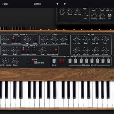This screenshot has height=114, width=114.
Task: Select program 4 in Program Select
Action: (87, 61)
